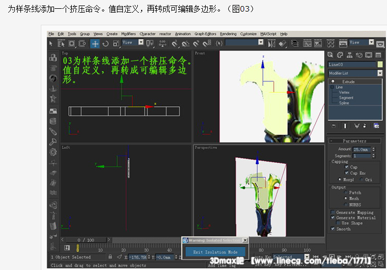The image size is (387, 270).
Task: Select Patch output radio button
Action: 346,192
